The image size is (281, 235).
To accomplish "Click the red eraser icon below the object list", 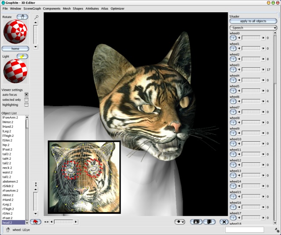I will pyautogui.click(x=36, y=222).
